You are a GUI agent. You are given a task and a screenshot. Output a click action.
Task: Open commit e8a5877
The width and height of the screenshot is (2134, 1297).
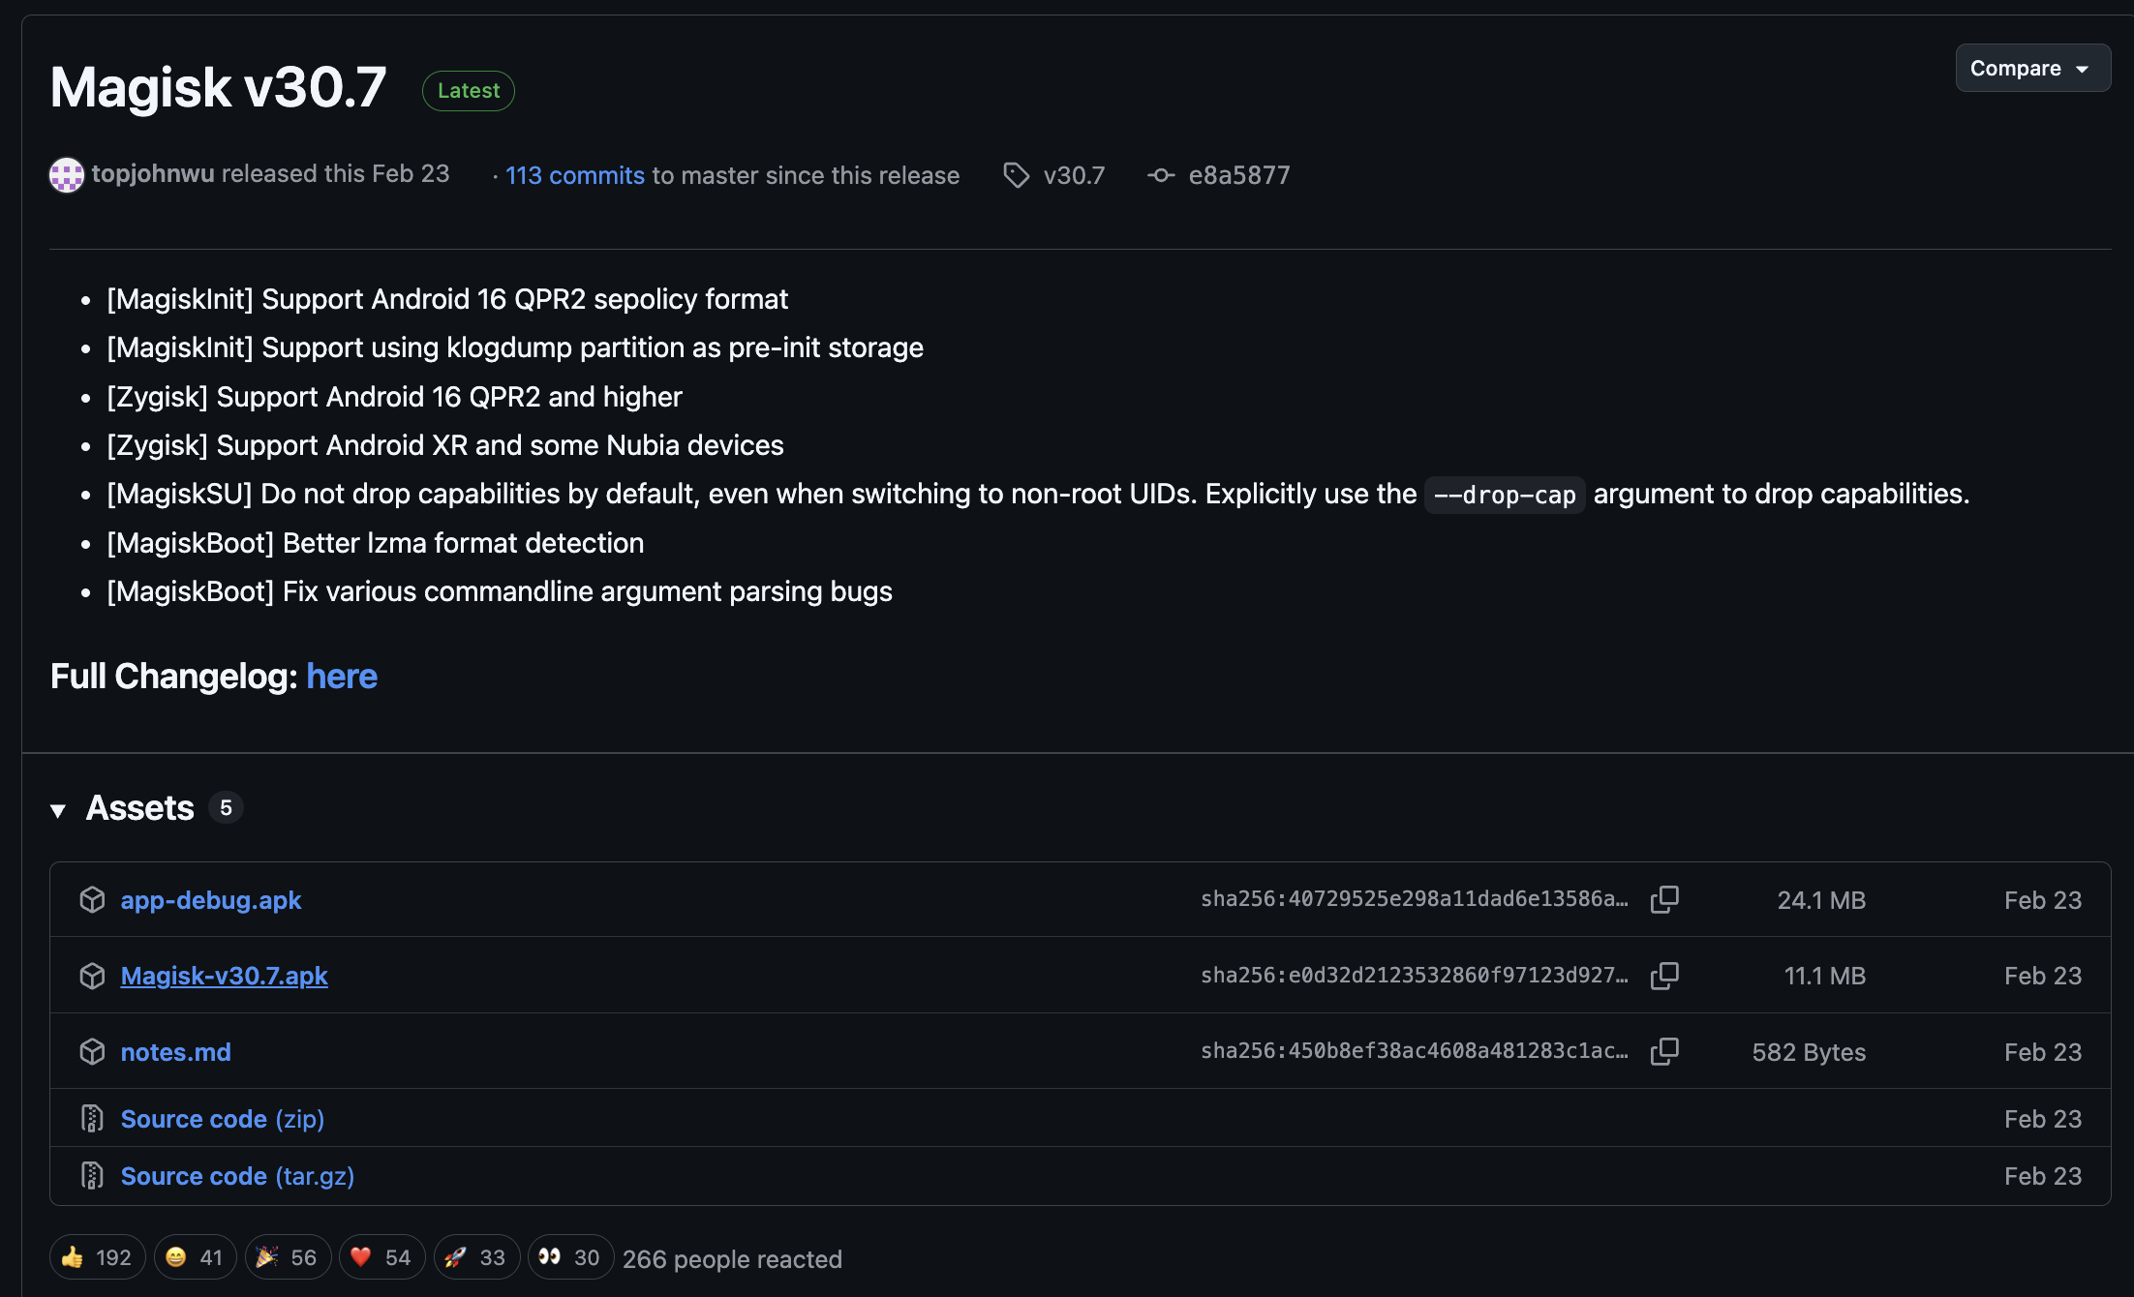coord(1239,175)
